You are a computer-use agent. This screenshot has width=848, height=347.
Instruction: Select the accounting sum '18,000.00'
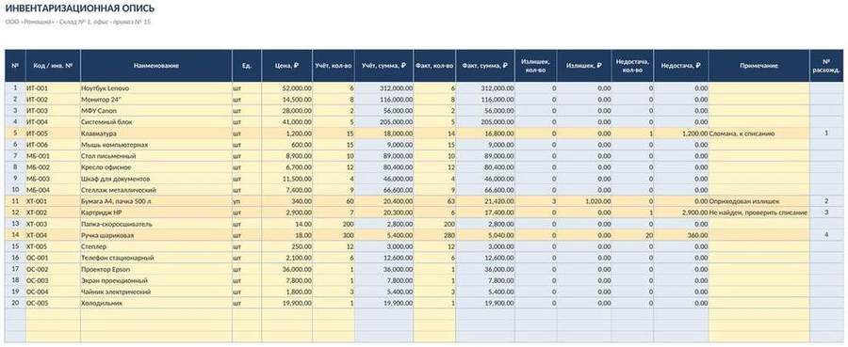pyautogui.click(x=384, y=134)
